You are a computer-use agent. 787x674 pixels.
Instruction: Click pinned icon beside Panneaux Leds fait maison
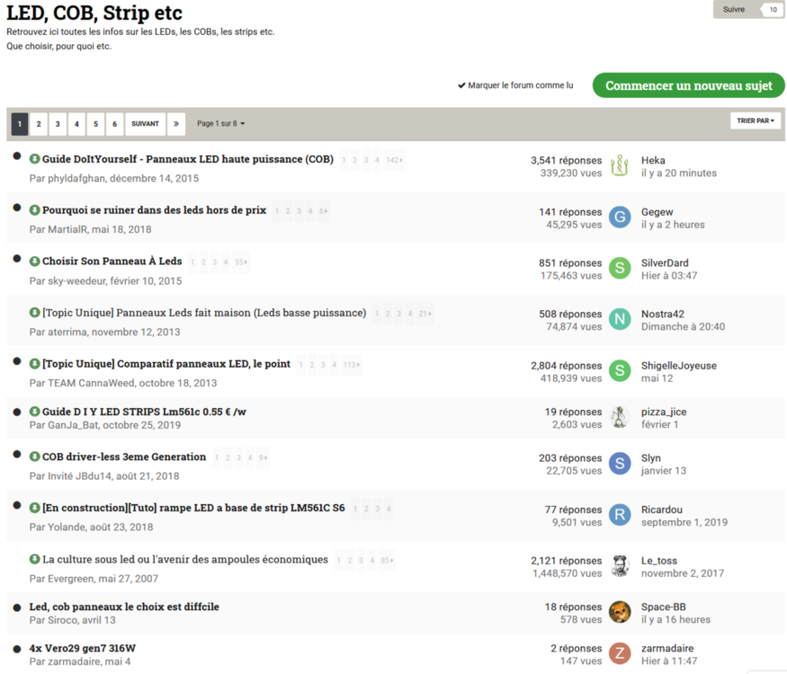tap(34, 313)
